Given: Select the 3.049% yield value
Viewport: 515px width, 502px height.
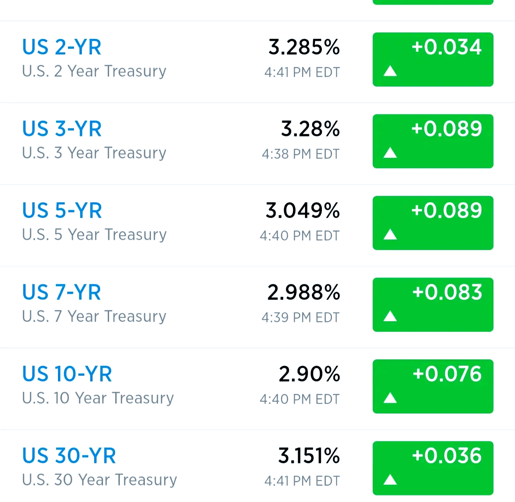Looking at the screenshot, I should coord(303,211).
